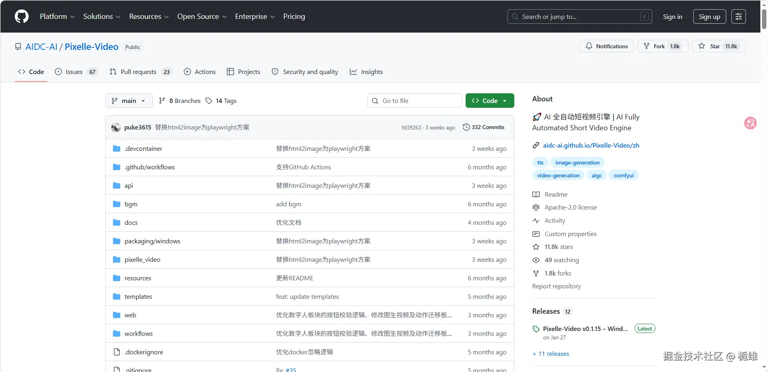Open the .github/workflows folder icon

pyautogui.click(x=117, y=167)
